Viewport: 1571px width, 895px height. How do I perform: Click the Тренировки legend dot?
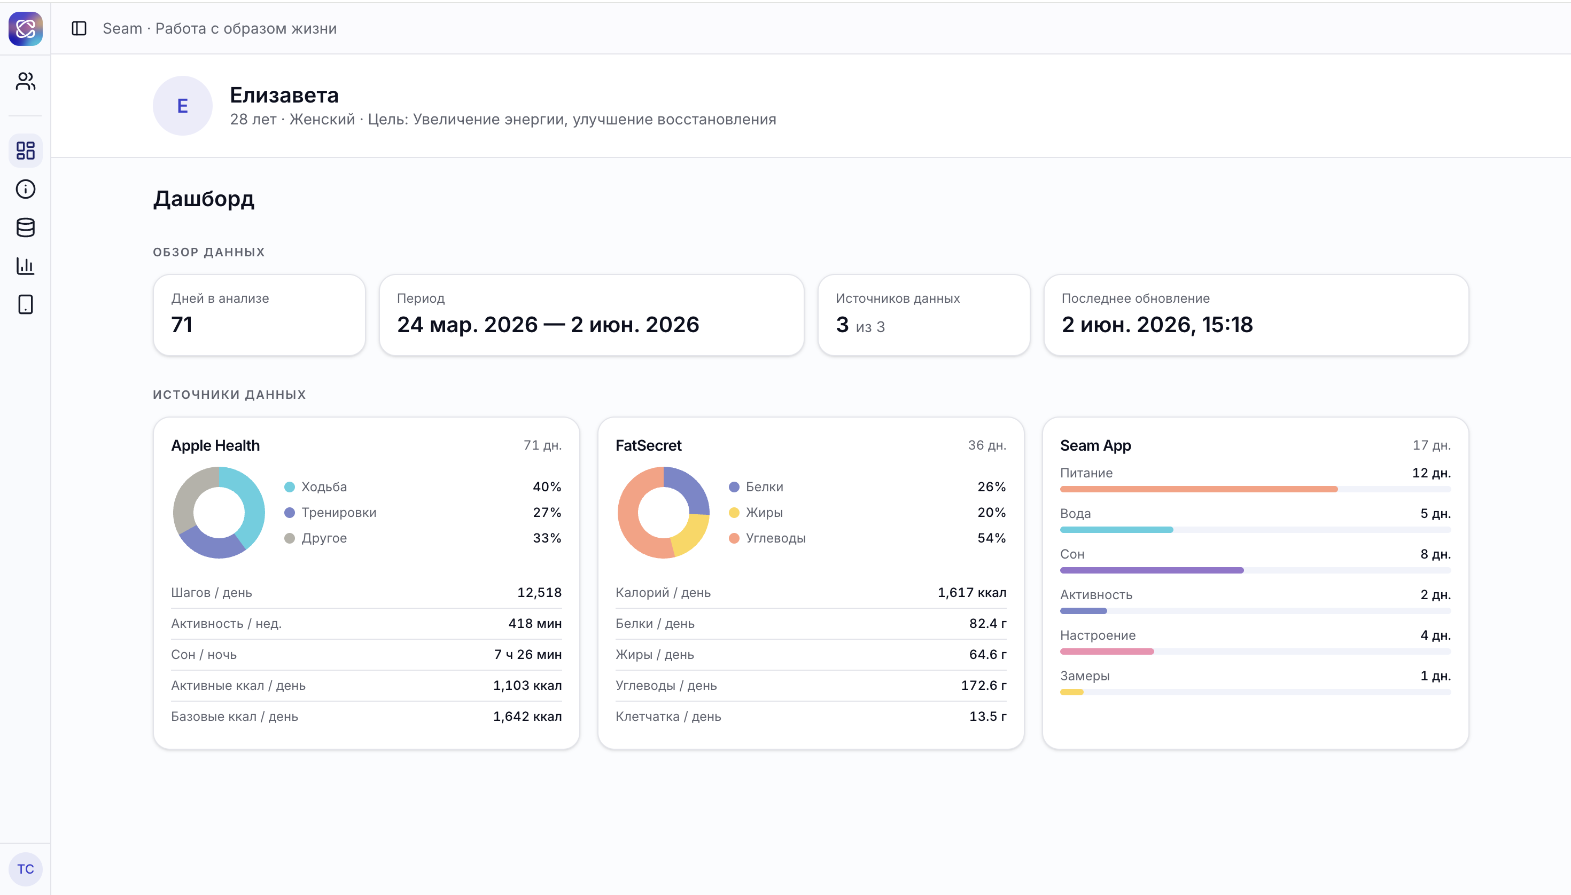289,513
